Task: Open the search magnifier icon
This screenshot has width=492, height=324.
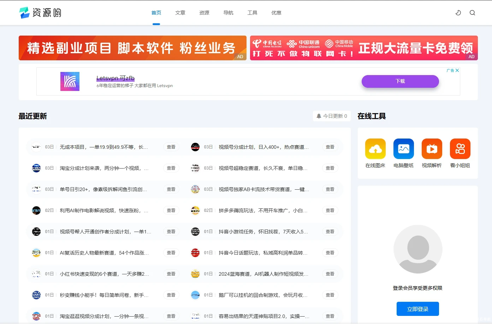Action: tap(472, 13)
